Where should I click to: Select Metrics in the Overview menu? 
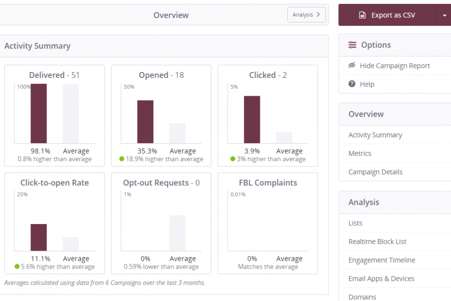pyautogui.click(x=359, y=153)
